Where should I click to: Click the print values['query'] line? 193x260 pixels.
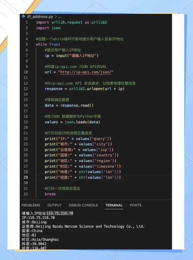click(78, 139)
